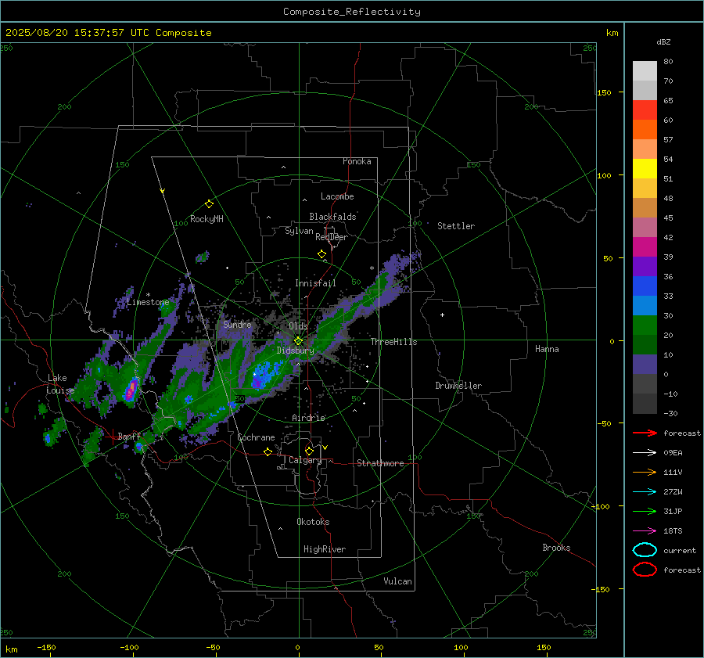Viewport: 704px width, 658px height.
Task: Click the white plus marker west of Hanna
Action: pos(442,315)
